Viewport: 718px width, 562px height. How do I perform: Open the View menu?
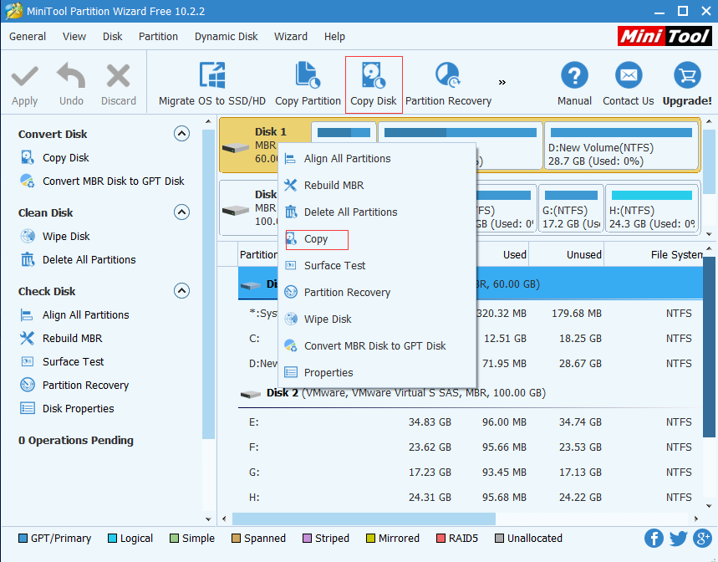[74, 37]
